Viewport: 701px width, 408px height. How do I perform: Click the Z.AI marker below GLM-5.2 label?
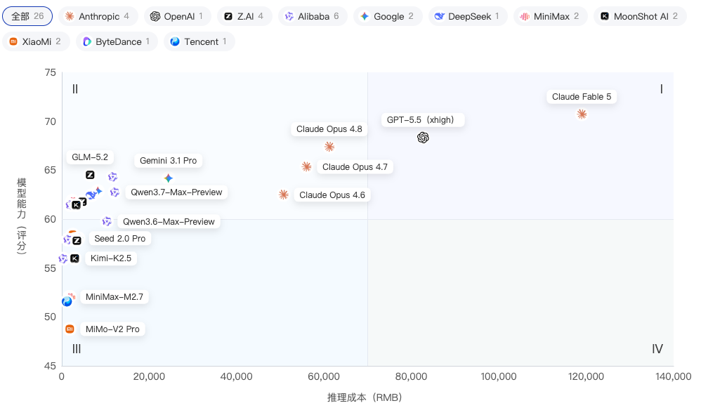pyautogui.click(x=90, y=175)
